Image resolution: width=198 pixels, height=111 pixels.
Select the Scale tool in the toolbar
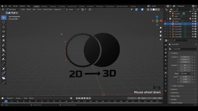pyautogui.click(x=3, y=36)
